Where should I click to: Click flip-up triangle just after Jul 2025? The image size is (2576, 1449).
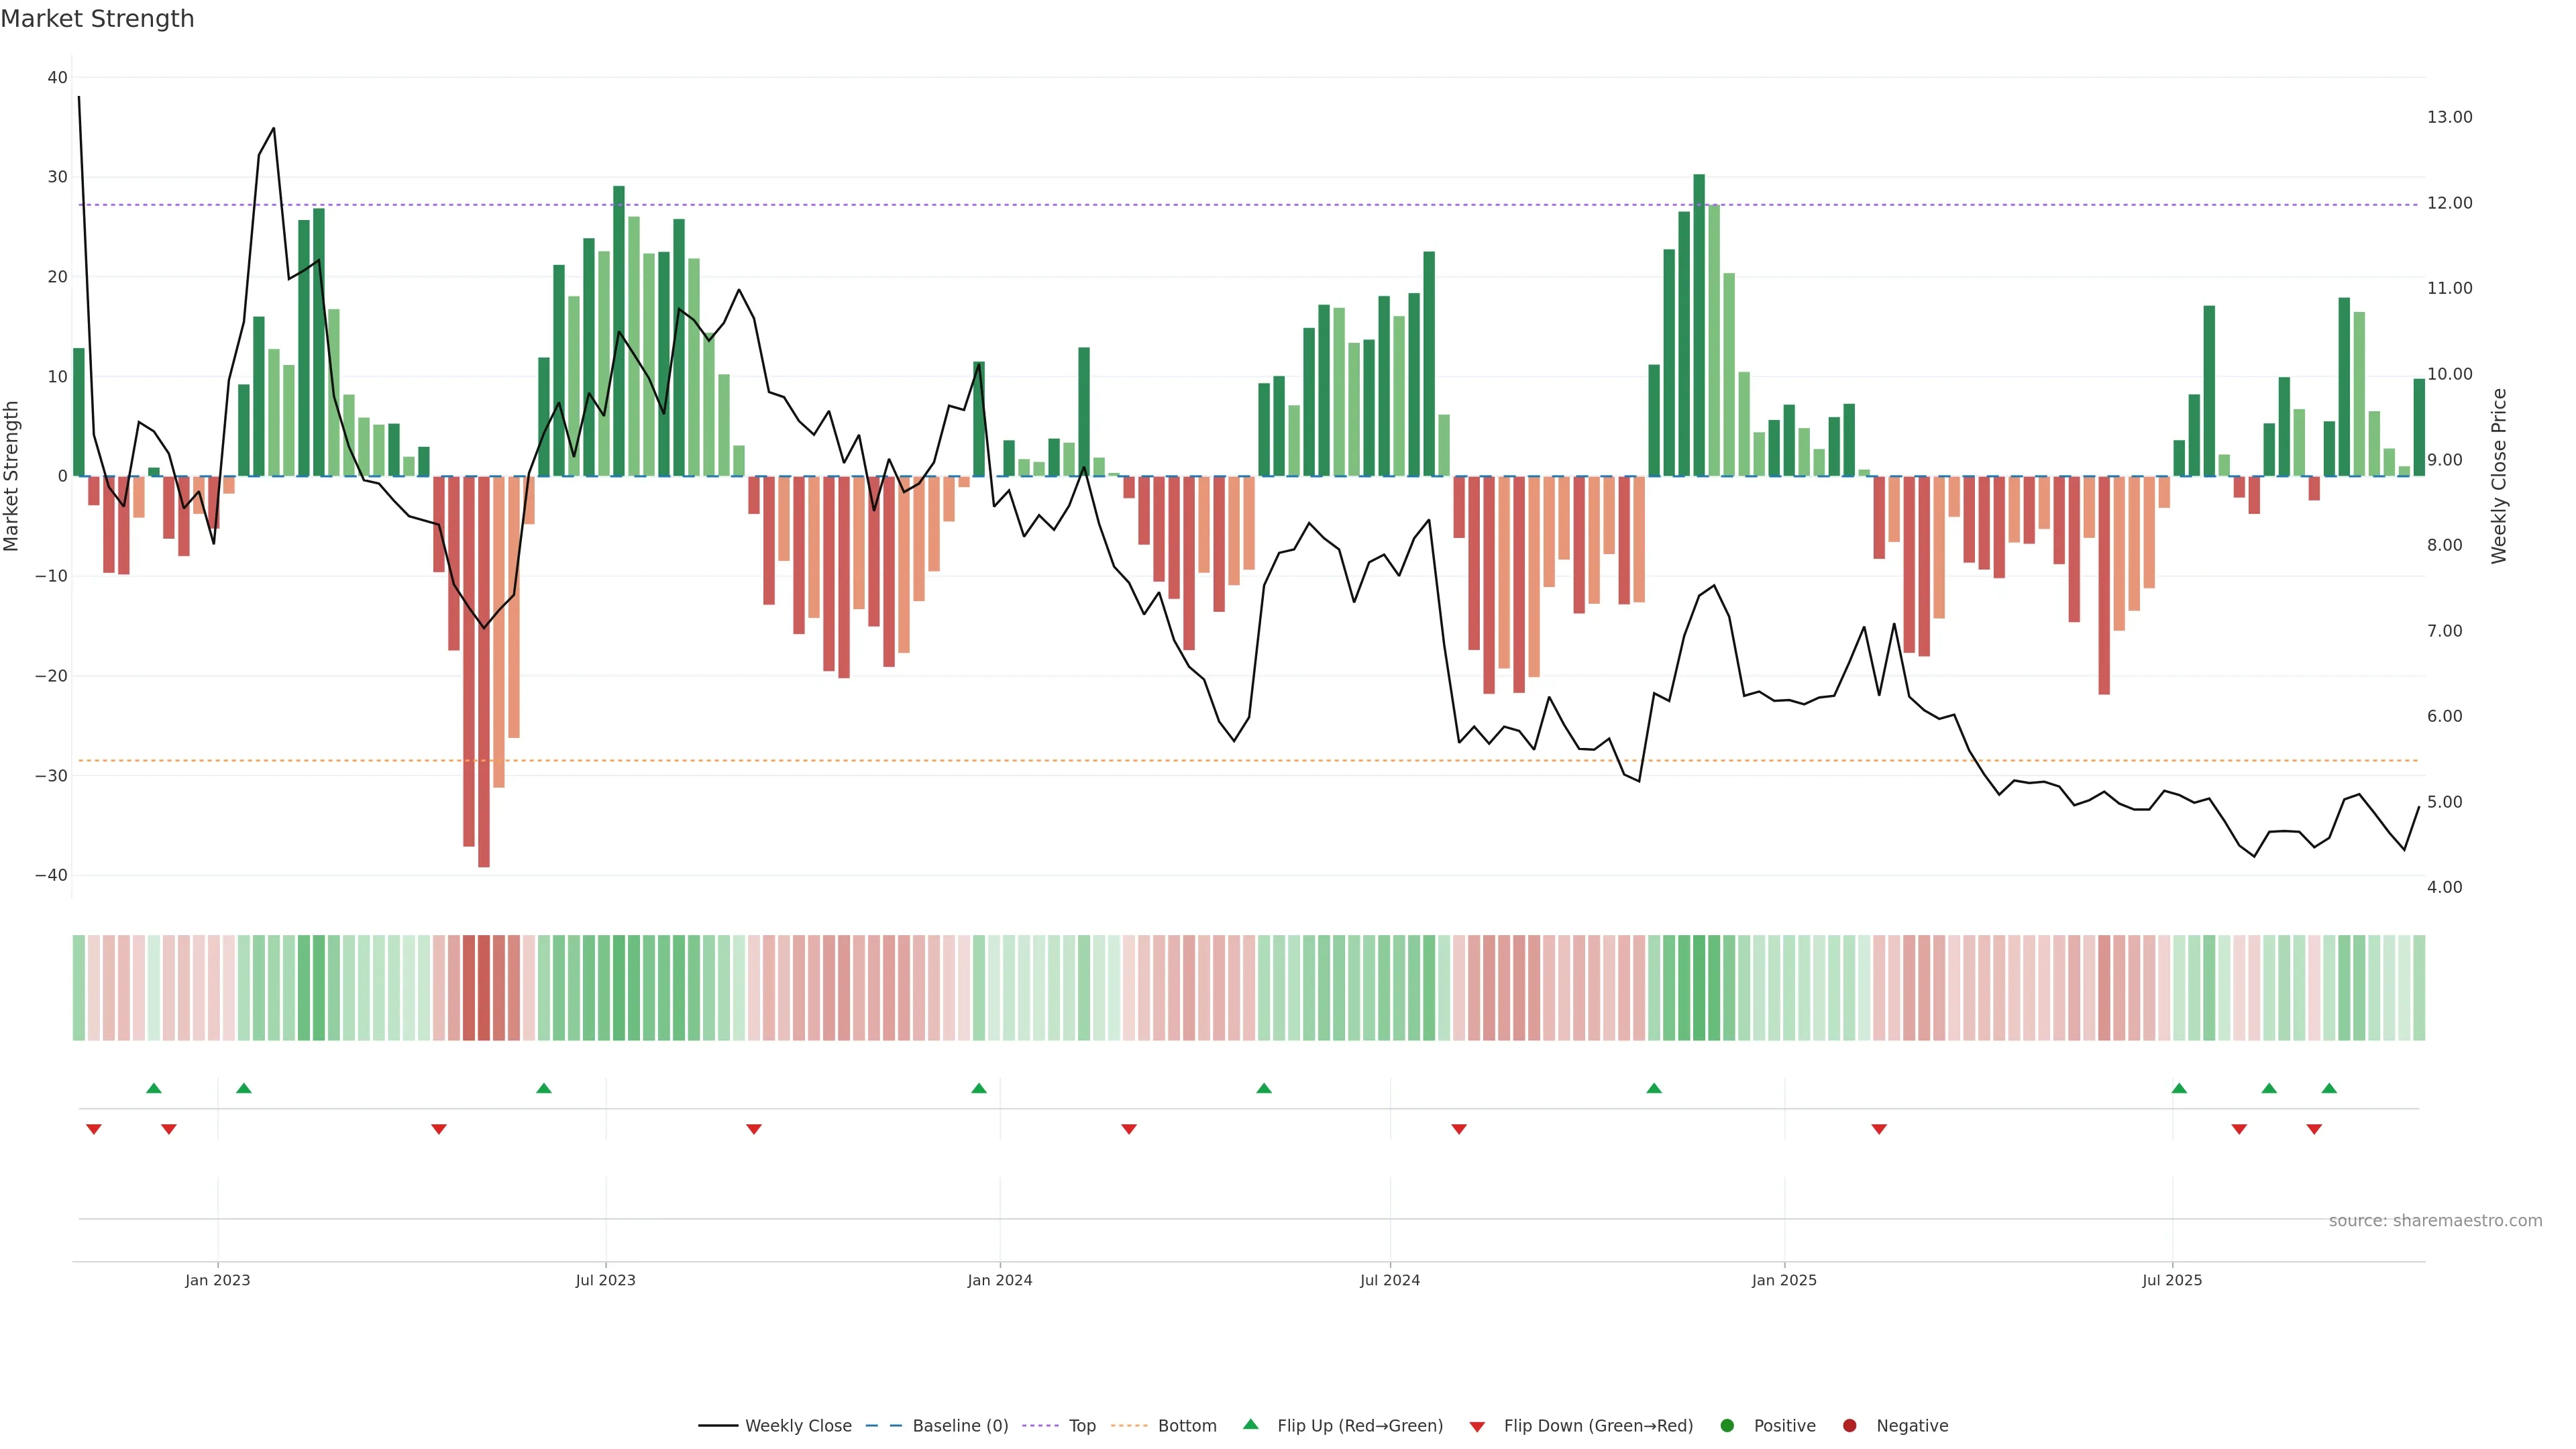point(2179,1088)
